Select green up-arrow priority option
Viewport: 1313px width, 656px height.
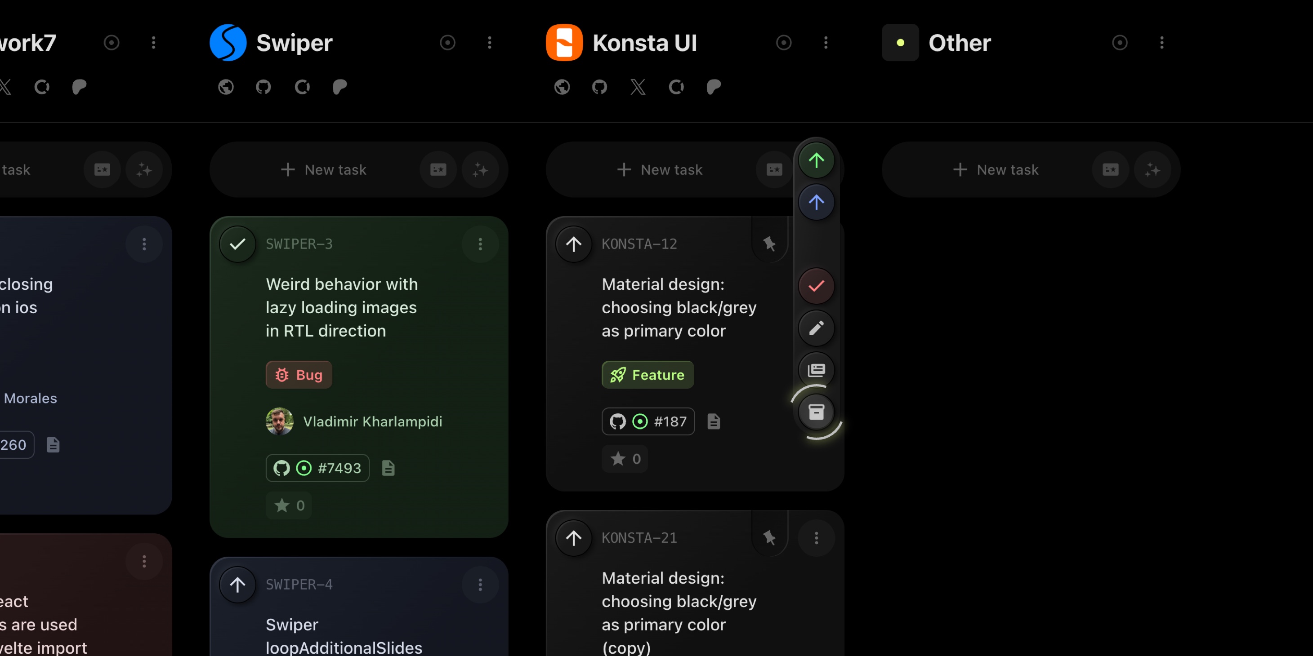[x=816, y=160]
